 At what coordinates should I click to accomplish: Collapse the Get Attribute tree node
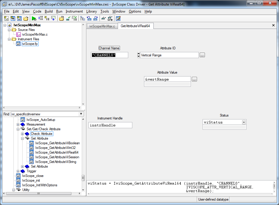[23, 138]
